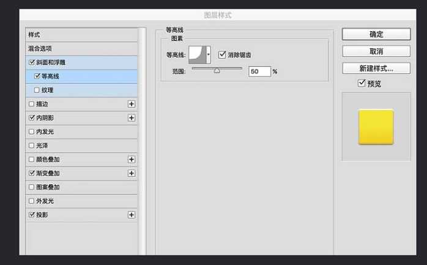Toggle the 消除锯齿 checkbox
The width and height of the screenshot is (427, 265).
[222, 55]
